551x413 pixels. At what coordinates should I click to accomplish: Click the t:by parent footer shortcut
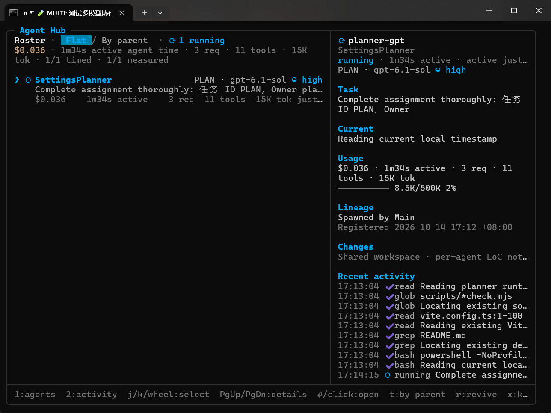pos(417,394)
